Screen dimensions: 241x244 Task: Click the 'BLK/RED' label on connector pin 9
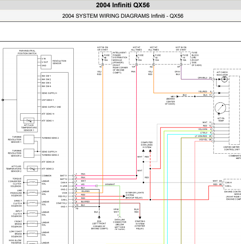click(x=85, y=202)
